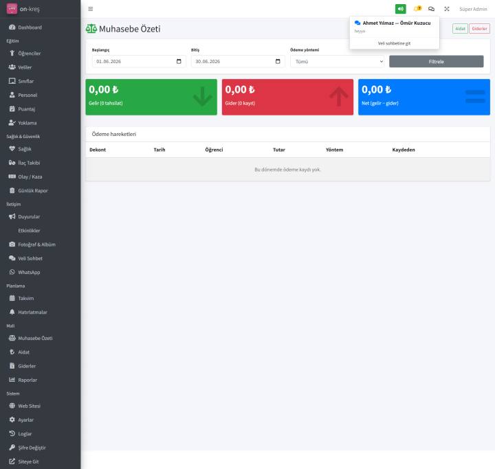Click the blue Net (gelir − gider) card
Image resolution: width=495 pixels, height=469 pixels.
[424, 97]
